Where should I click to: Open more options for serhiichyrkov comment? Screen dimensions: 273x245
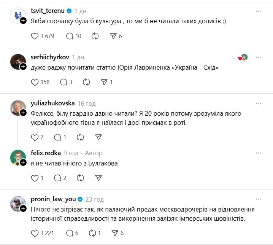259,57
